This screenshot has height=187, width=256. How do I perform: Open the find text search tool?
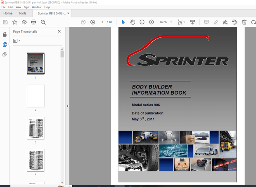[43, 22]
